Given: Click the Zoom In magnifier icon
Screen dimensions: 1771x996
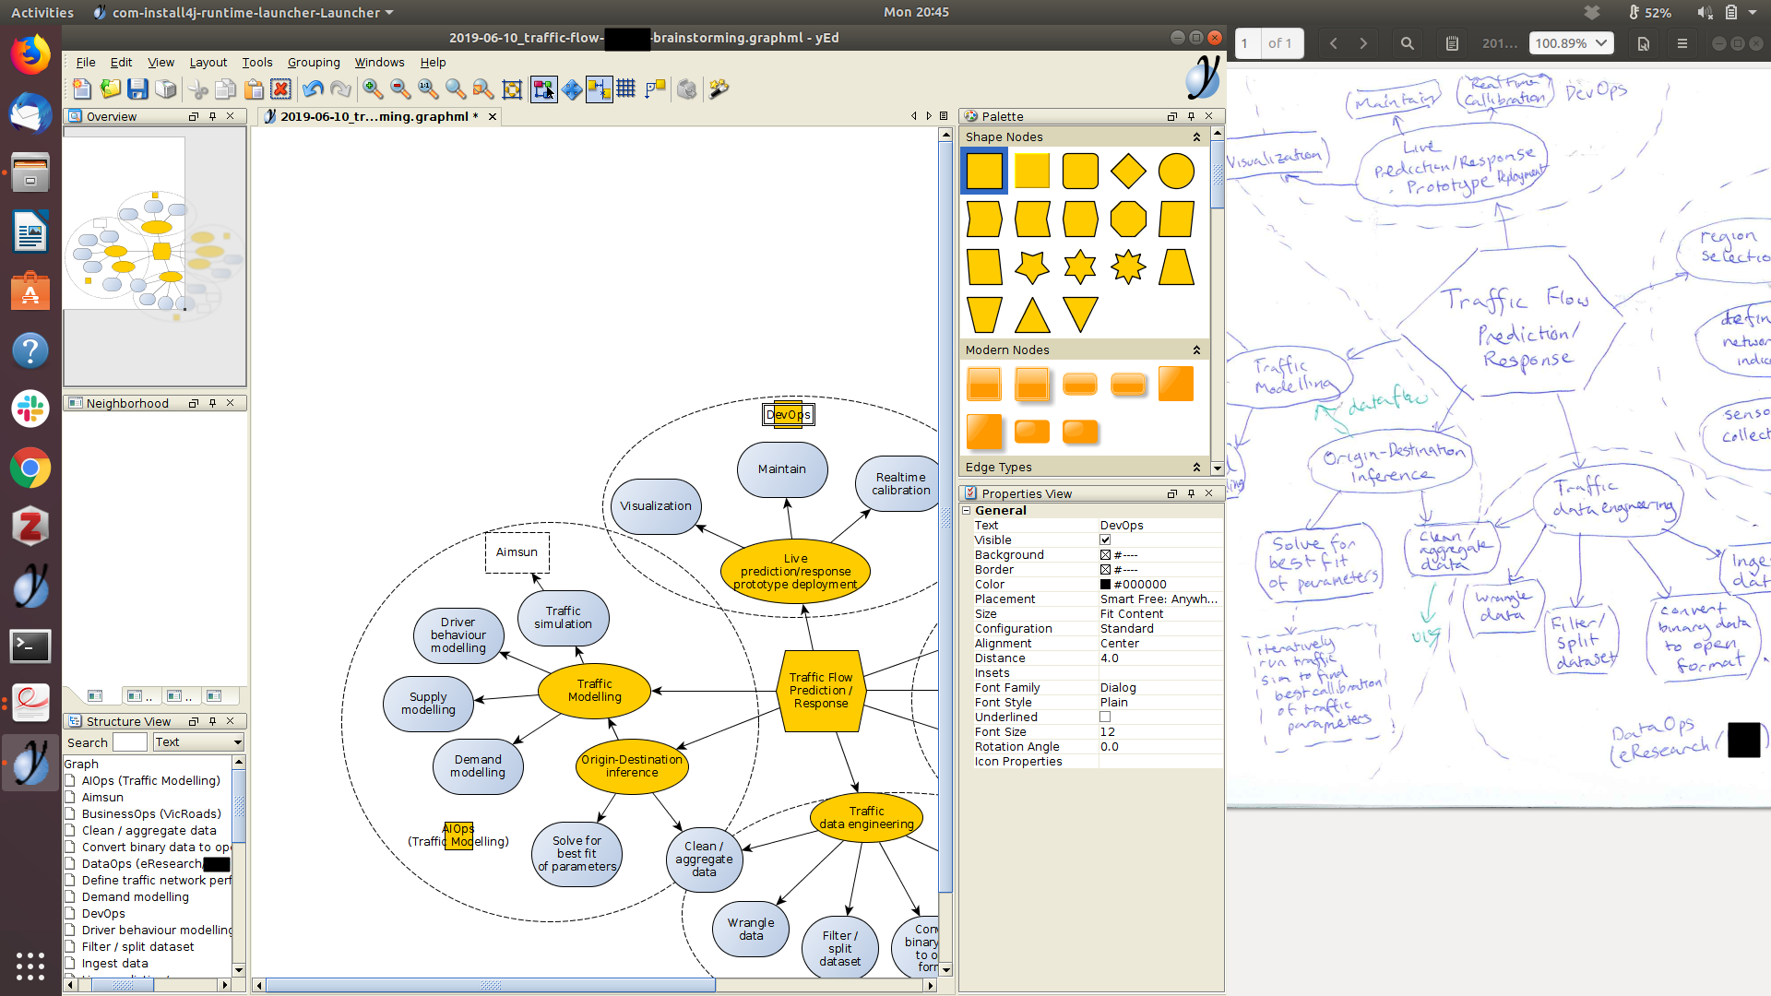Looking at the screenshot, I should click(x=373, y=89).
